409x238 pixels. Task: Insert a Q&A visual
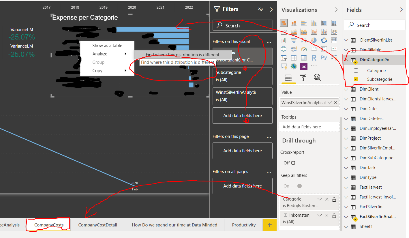click(284, 66)
